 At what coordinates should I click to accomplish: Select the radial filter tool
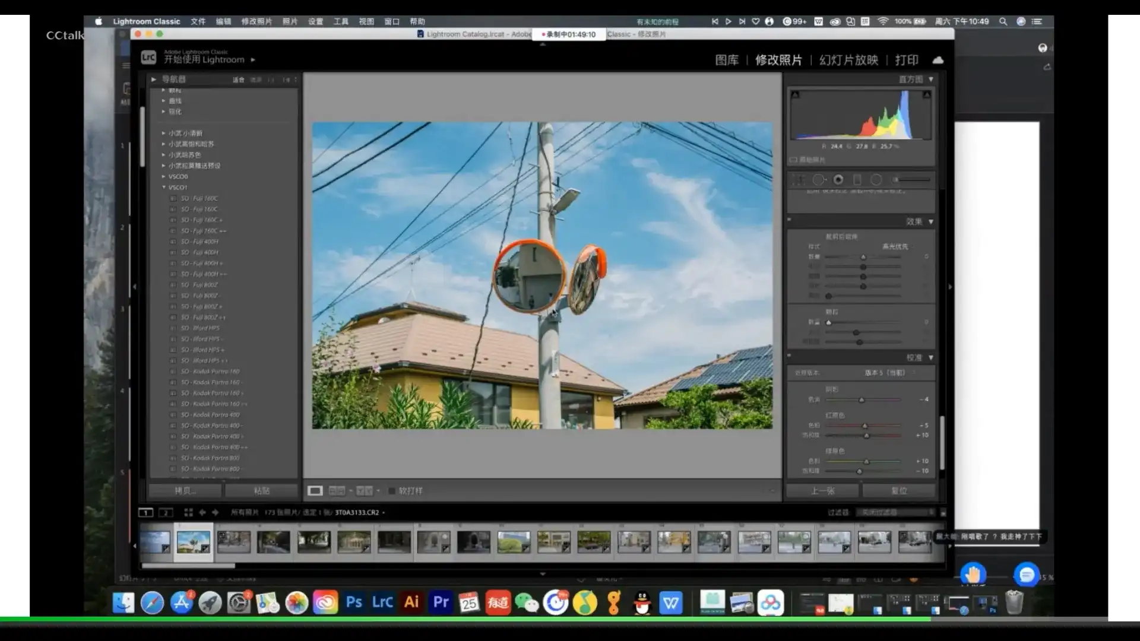click(x=876, y=179)
